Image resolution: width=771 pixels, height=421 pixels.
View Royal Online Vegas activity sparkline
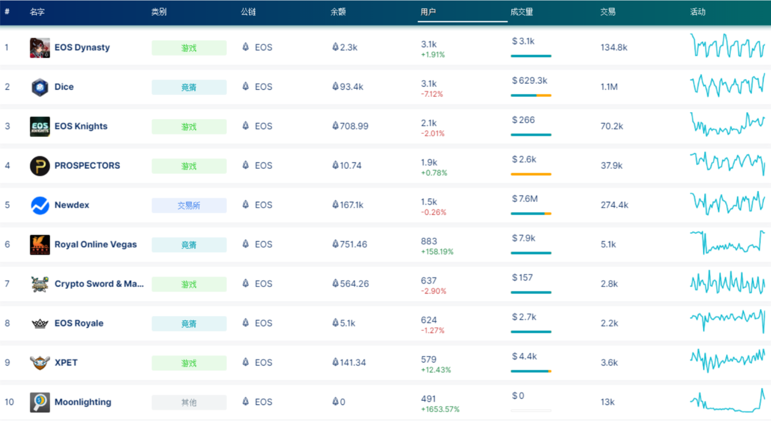click(x=727, y=242)
